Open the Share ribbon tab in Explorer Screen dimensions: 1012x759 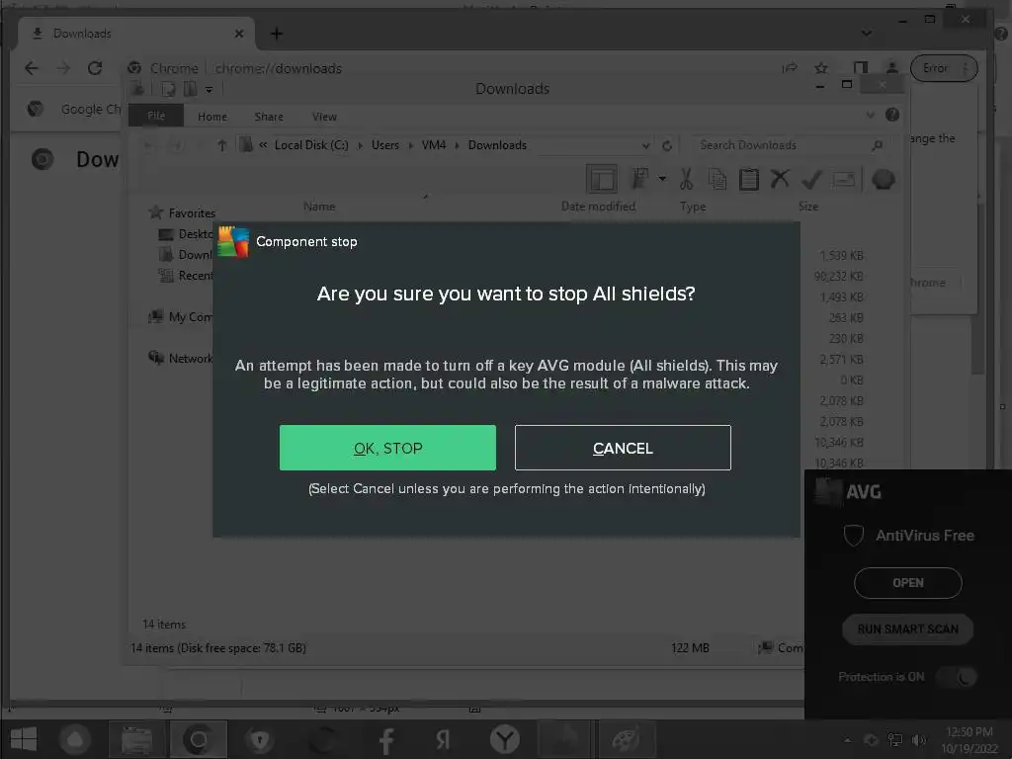[269, 117]
